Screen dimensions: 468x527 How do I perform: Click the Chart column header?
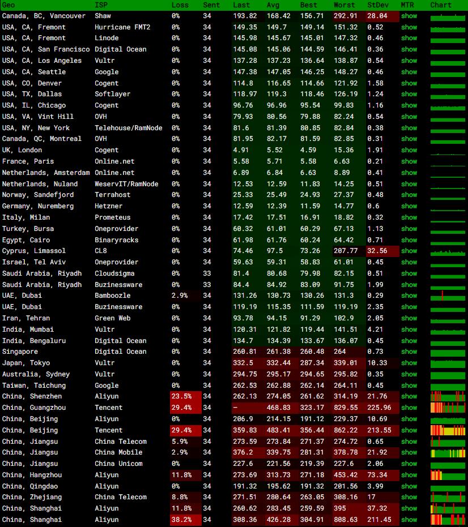(441, 5)
